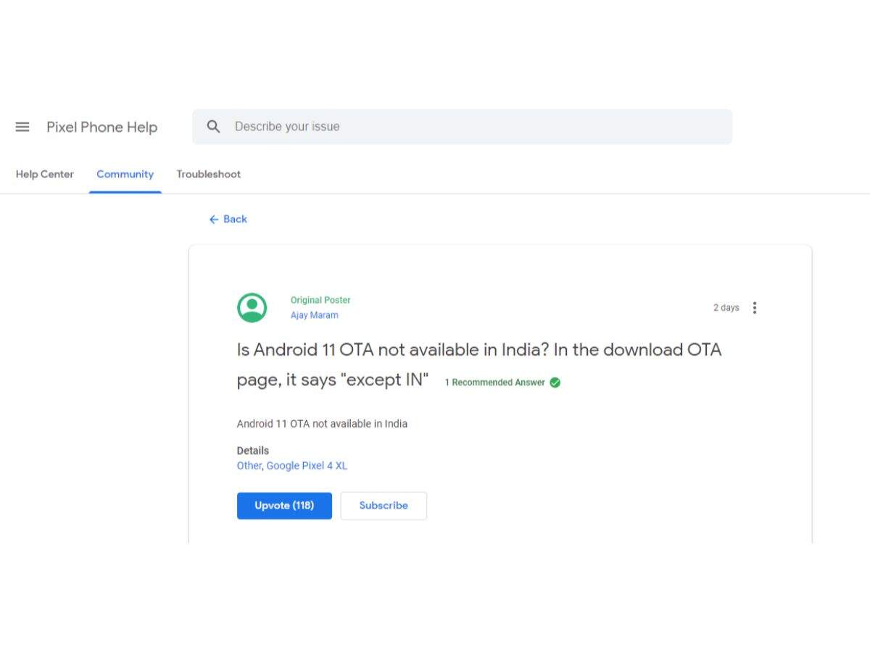Viewport: 870px width, 652px height.
Task: Click the text "Android 11 OTA not available in India"
Action: click(x=322, y=424)
